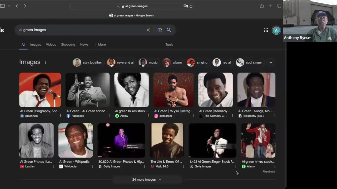Viewport: 337px width, 189px height.
Task: Open the Majic 94.5 image thumbnail
Action: [x=167, y=140]
